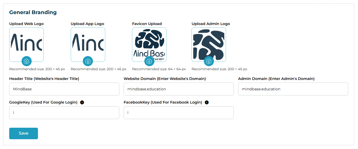Click the camera icon under Upload App Logo
The height and width of the screenshot is (149, 358).
pyautogui.click(x=88, y=61)
